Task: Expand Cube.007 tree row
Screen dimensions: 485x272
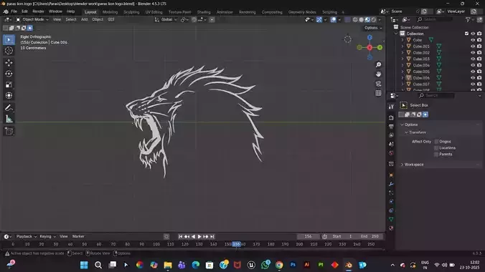Action: pos(402,84)
